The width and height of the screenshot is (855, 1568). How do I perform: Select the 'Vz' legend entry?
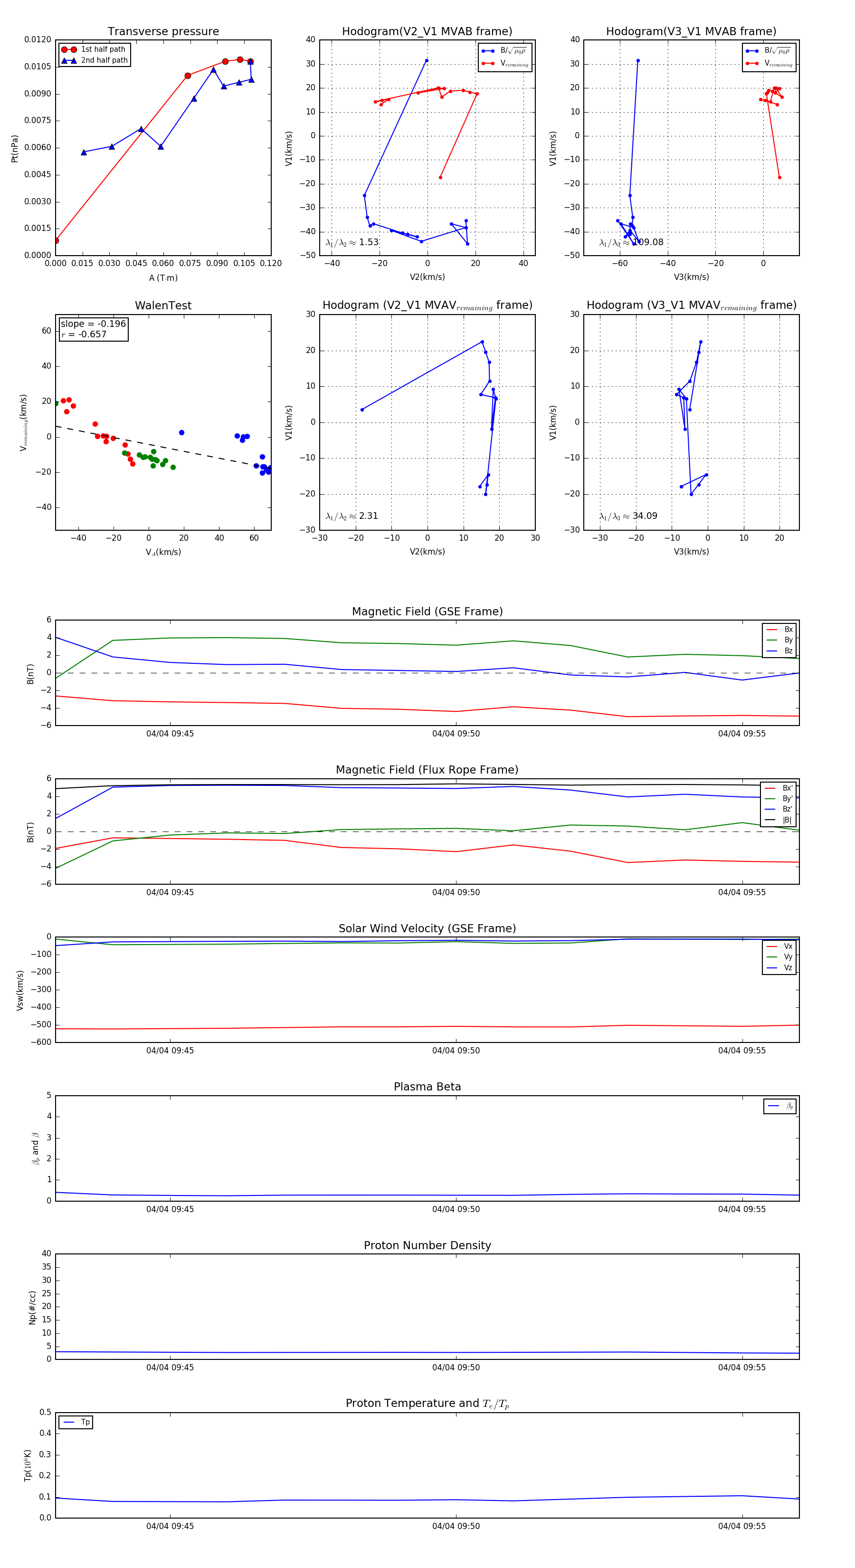[779, 968]
